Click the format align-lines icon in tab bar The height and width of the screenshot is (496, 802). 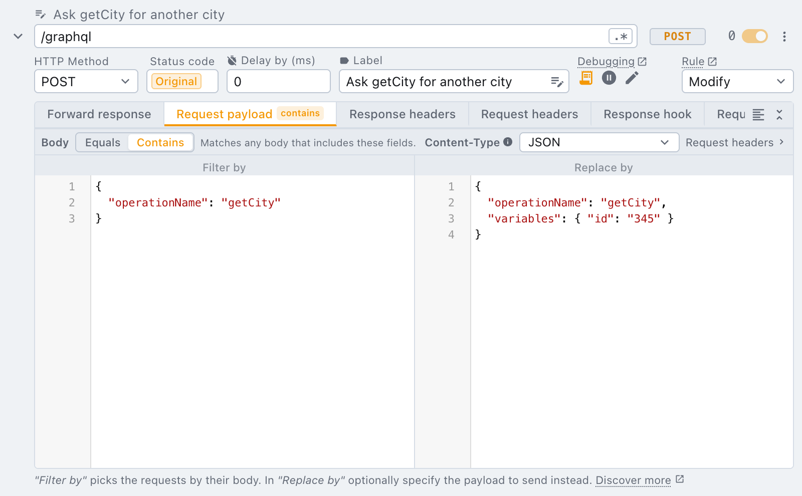pyautogui.click(x=758, y=115)
